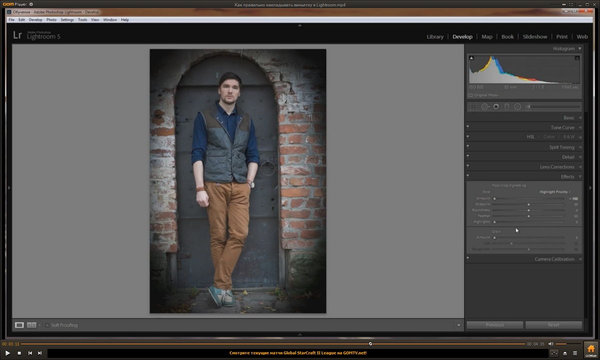Image resolution: width=600 pixels, height=360 pixels.
Task: Open the GOMlab home button
Action: coord(590,350)
